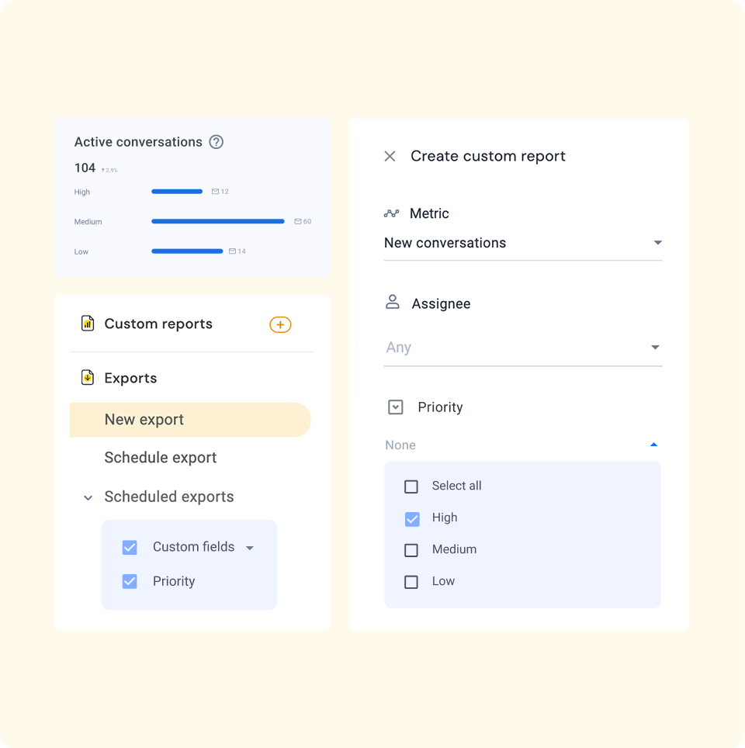Click the Exports download icon
745x748 pixels.
pyautogui.click(x=88, y=378)
